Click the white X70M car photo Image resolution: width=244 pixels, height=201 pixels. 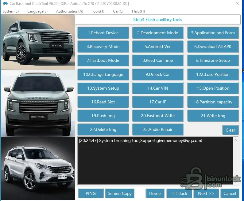click(38, 168)
